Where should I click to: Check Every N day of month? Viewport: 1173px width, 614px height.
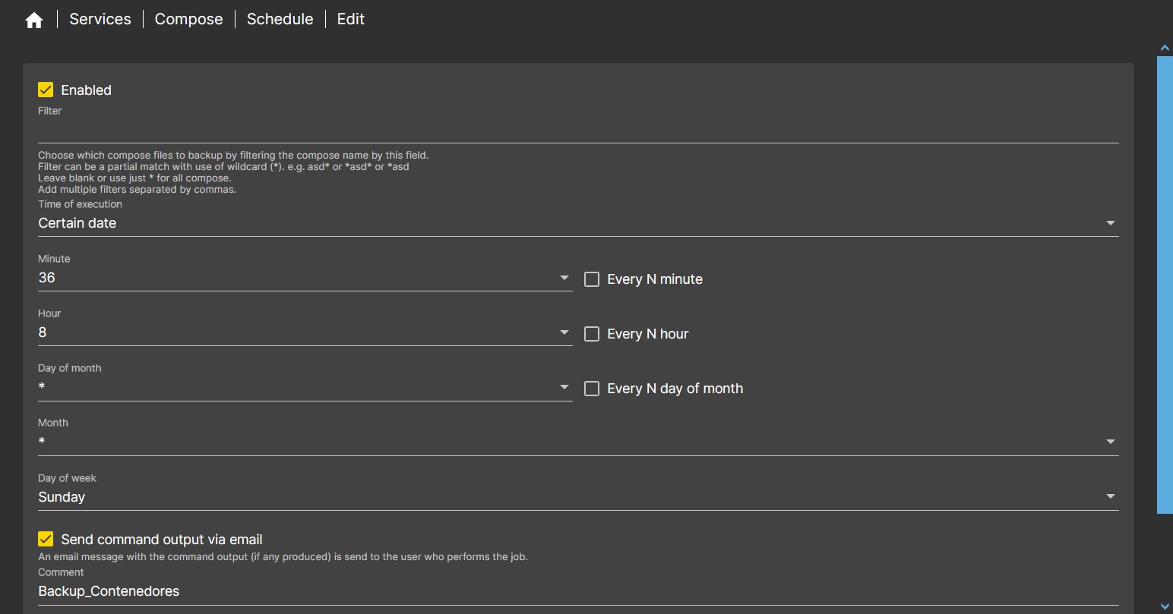point(592,389)
